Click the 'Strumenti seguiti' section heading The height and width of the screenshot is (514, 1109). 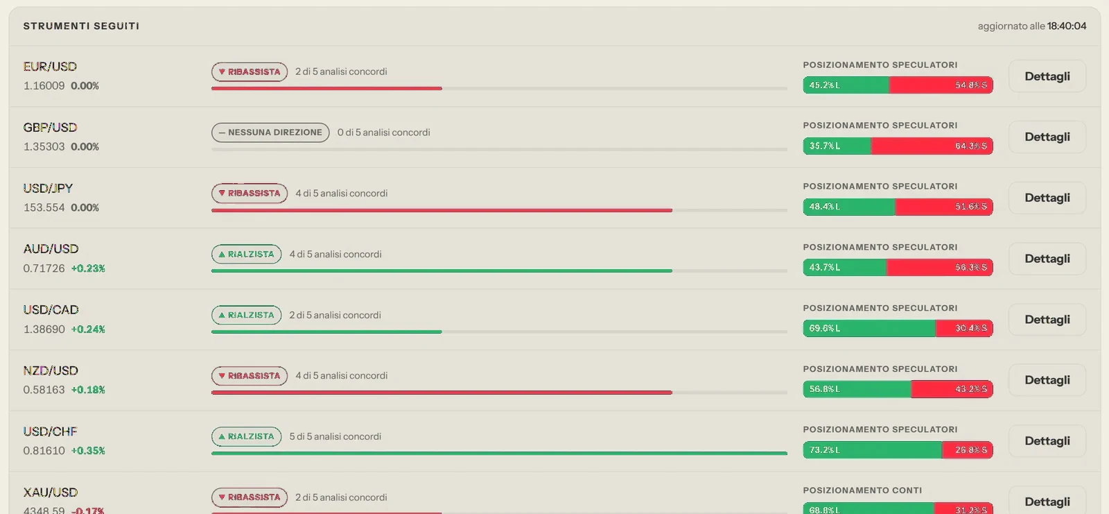(x=81, y=26)
